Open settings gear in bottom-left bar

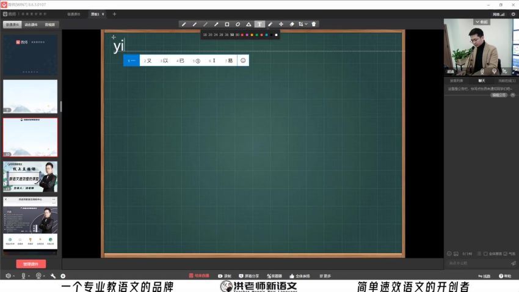click(x=63, y=276)
